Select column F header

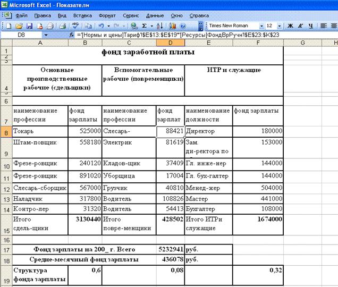[x=258, y=43]
